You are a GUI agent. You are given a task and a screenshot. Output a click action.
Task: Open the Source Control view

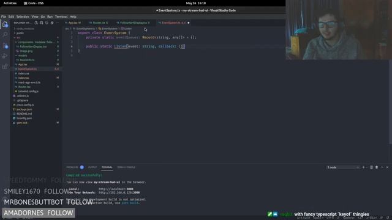5,45
